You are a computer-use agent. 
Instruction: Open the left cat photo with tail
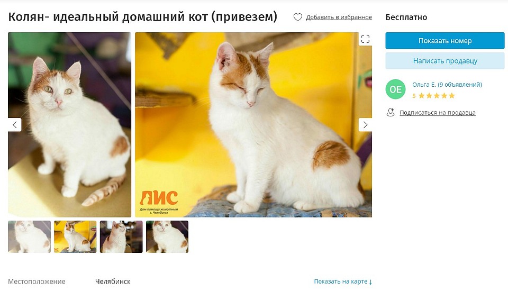pyautogui.click(x=70, y=125)
